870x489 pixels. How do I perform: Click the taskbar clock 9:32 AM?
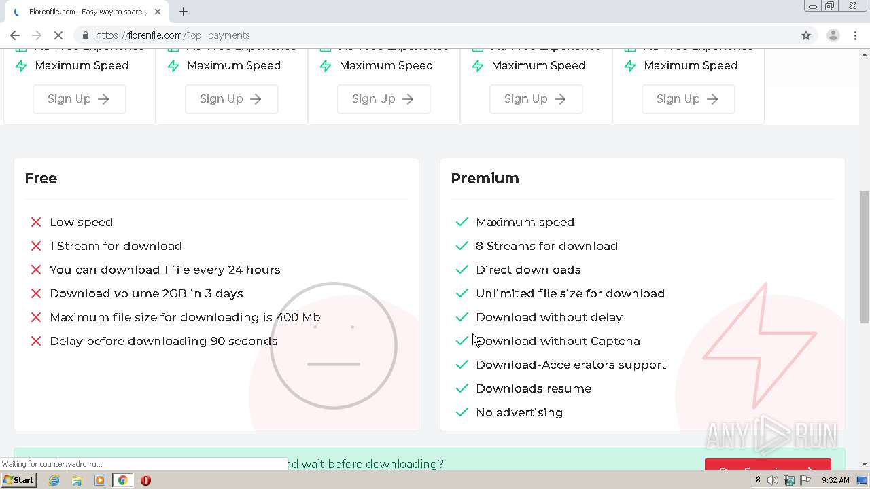click(x=835, y=480)
